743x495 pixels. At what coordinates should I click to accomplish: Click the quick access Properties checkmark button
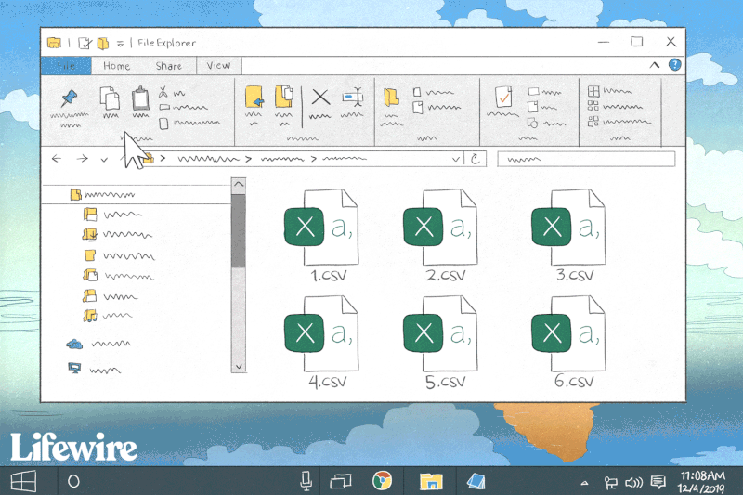(85, 43)
